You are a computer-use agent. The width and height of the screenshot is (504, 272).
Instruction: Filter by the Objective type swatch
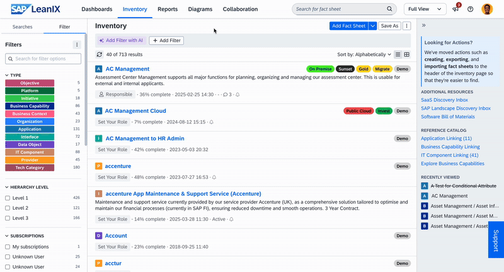pyautogui.click(x=30, y=83)
